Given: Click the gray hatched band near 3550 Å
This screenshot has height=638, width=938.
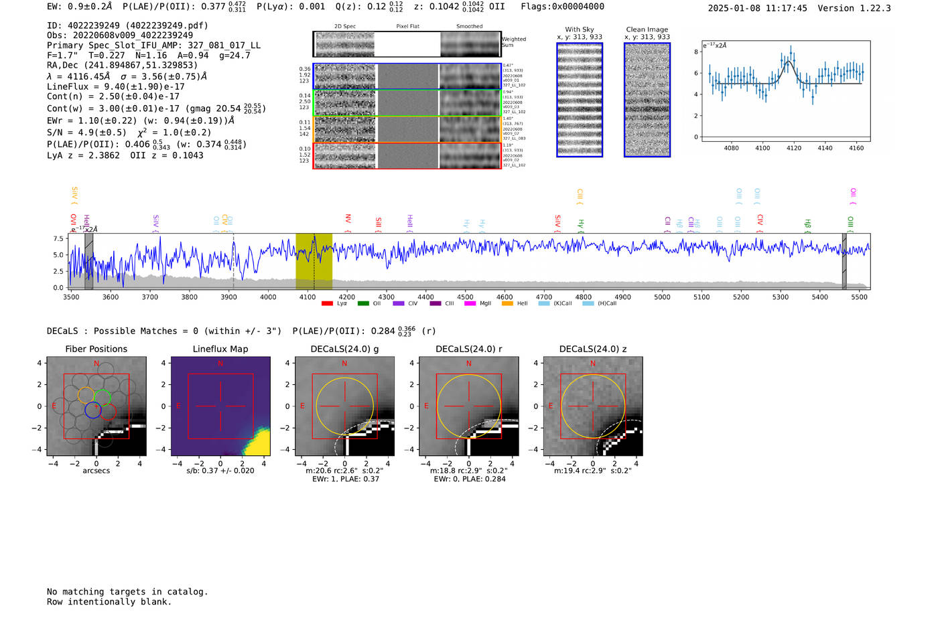Looking at the screenshot, I should point(88,262).
